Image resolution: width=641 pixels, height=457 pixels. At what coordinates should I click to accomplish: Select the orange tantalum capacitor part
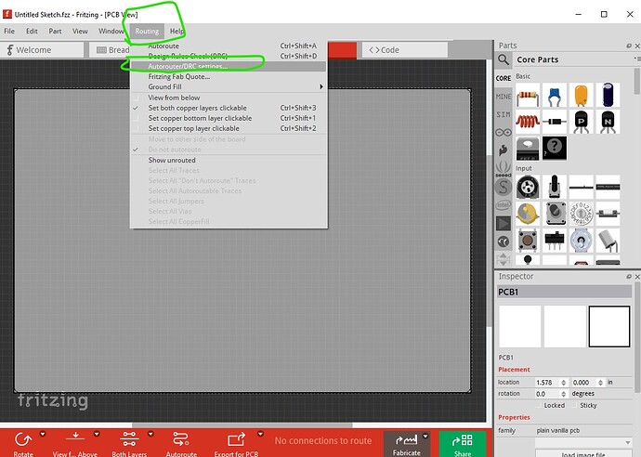pos(581,96)
